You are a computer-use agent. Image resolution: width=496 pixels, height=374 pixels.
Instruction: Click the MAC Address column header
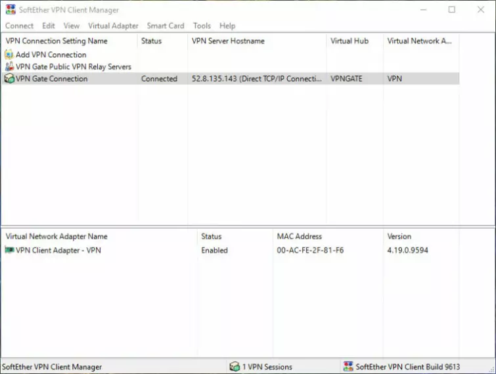coord(299,237)
